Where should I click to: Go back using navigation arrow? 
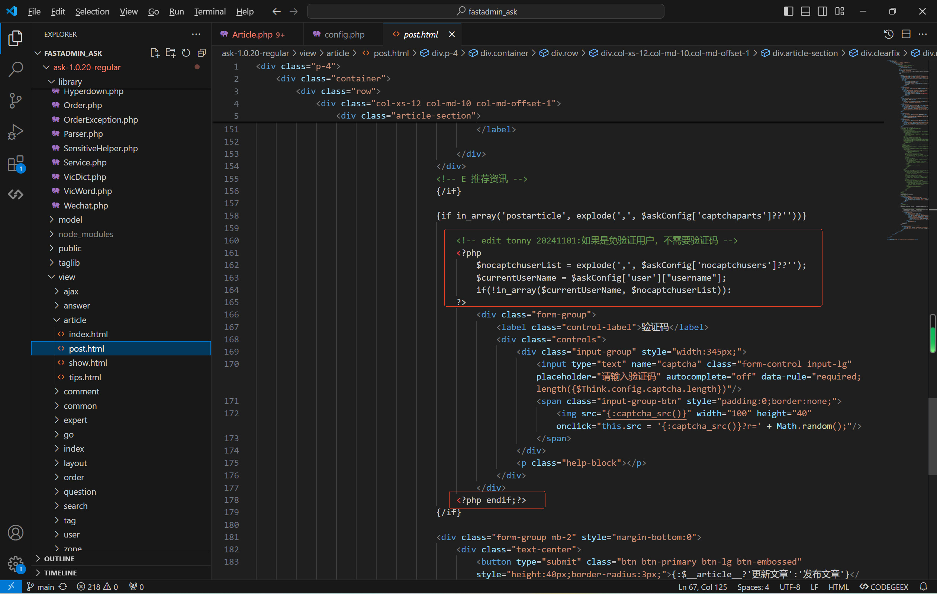point(276,12)
